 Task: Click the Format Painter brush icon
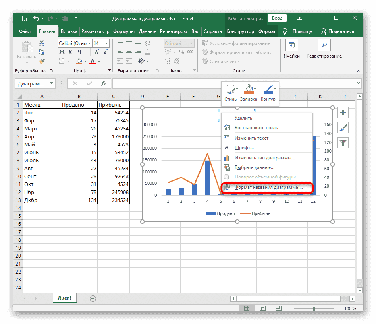(x=42, y=61)
